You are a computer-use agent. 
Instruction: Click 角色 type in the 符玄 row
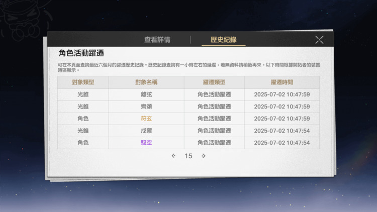83,119
